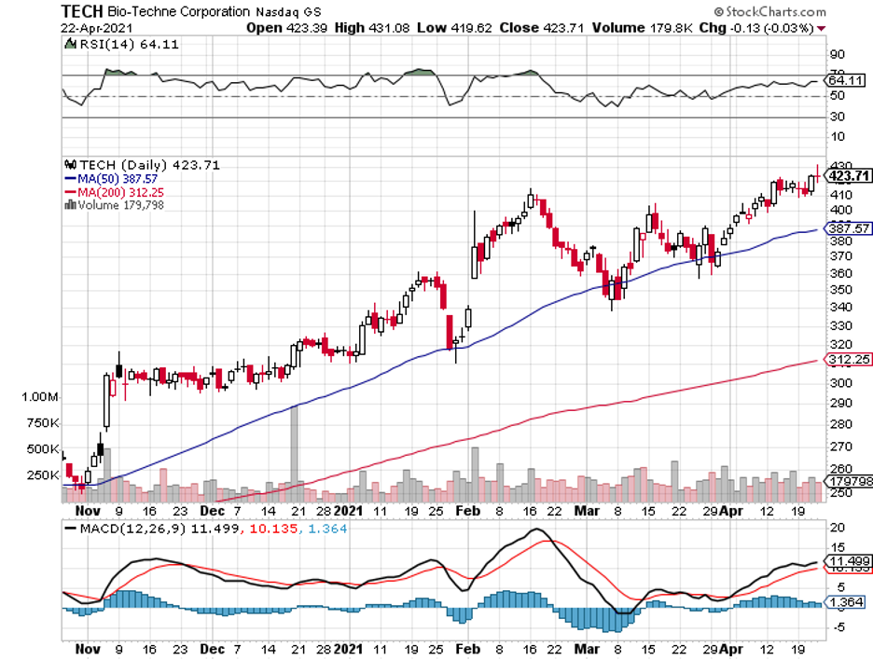
Task: Click the red down-triangle change indicator
Action: click(821, 28)
